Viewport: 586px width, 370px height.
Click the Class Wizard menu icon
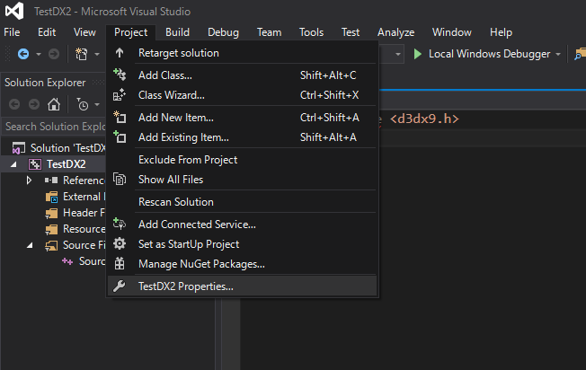click(120, 95)
